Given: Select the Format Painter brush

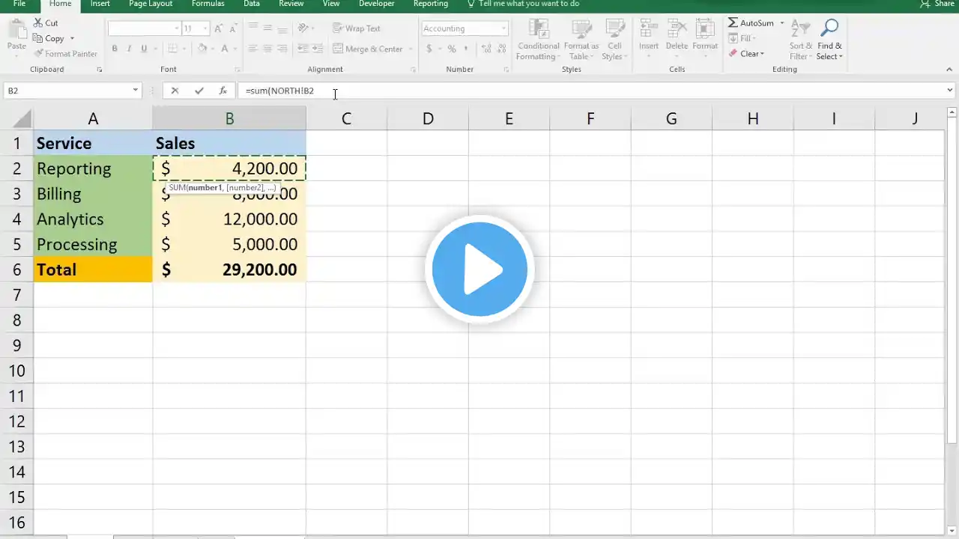Looking at the screenshot, I should coord(66,54).
